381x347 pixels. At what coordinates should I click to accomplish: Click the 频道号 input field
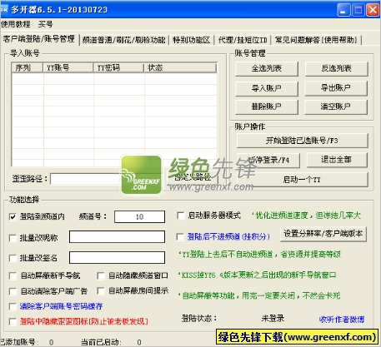[139, 216]
